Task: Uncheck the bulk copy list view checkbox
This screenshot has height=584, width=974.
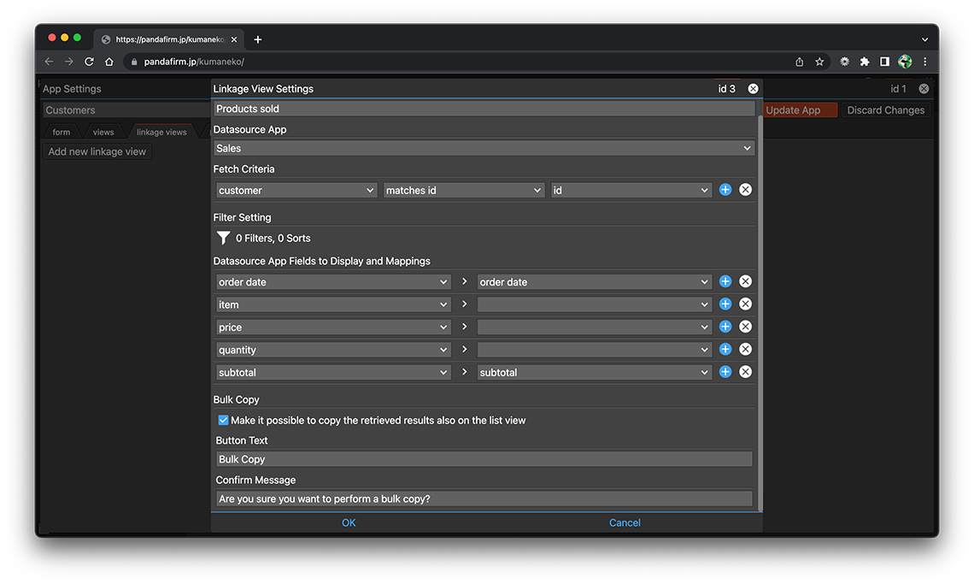Action: [223, 421]
